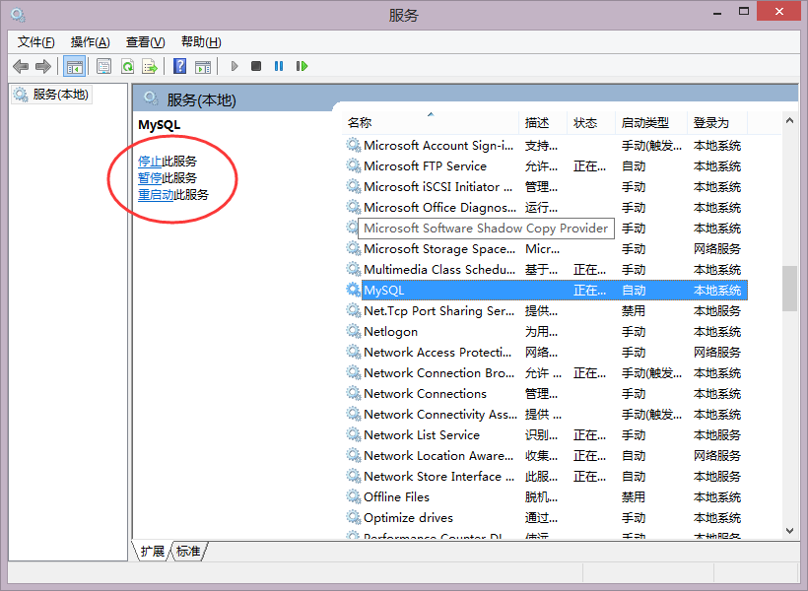The height and width of the screenshot is (591, 808).
Task: Click the 重启动 service link
Action: point(156,195)
